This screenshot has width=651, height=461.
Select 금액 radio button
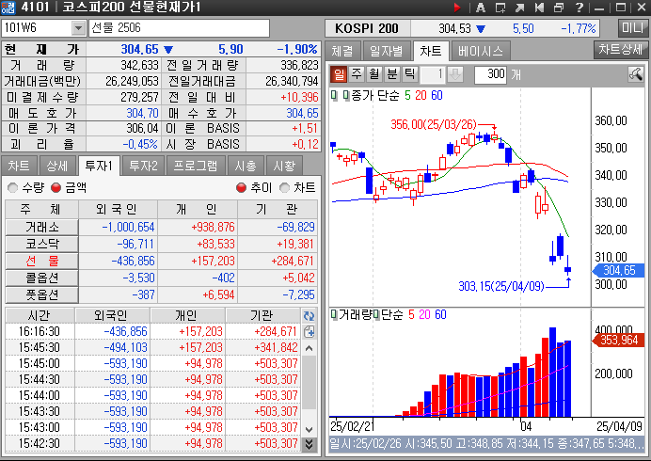[x=56, y=188]
